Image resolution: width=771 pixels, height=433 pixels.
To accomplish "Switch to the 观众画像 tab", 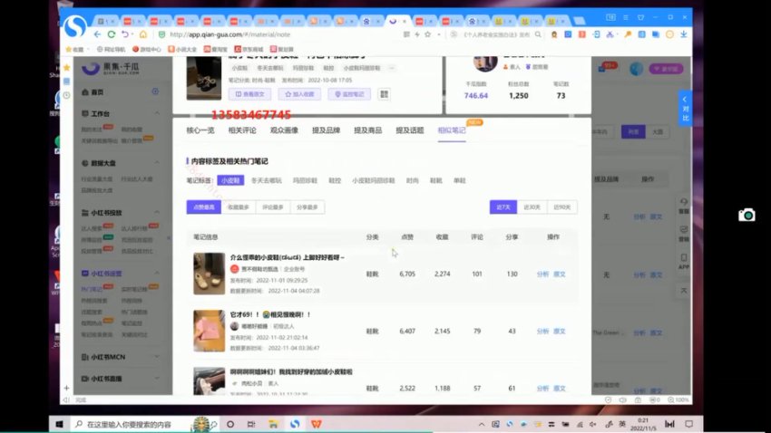I will pyautogui.click(x=285, y=130).
